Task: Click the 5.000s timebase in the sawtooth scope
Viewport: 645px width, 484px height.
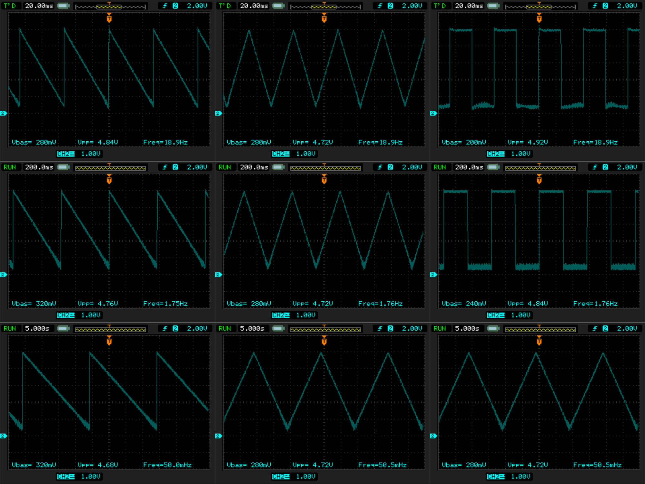Action: (x=37, y=328)
